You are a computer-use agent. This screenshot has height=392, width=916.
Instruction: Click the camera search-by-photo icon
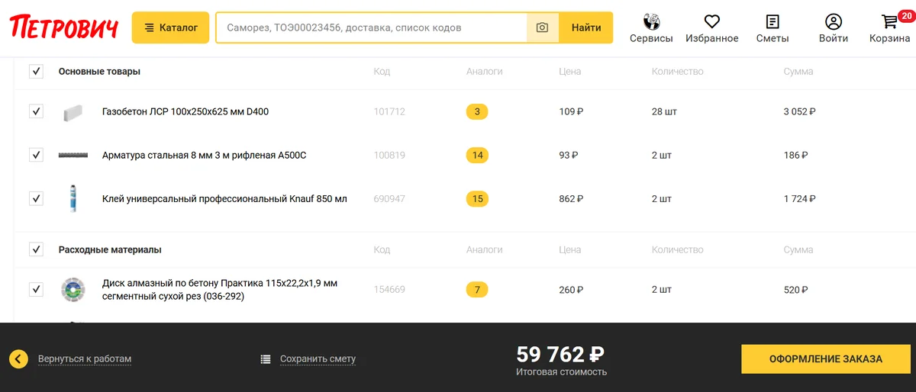[542, 27]
